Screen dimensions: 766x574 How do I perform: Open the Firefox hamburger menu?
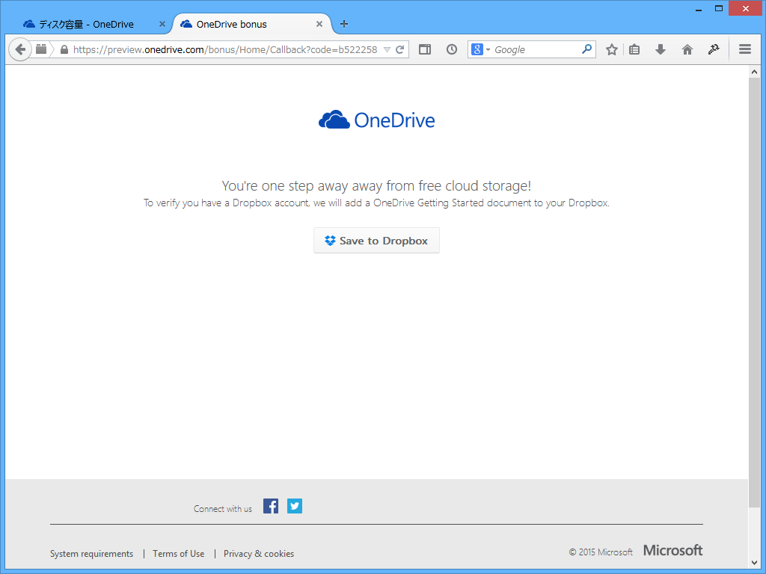(745, 49)
